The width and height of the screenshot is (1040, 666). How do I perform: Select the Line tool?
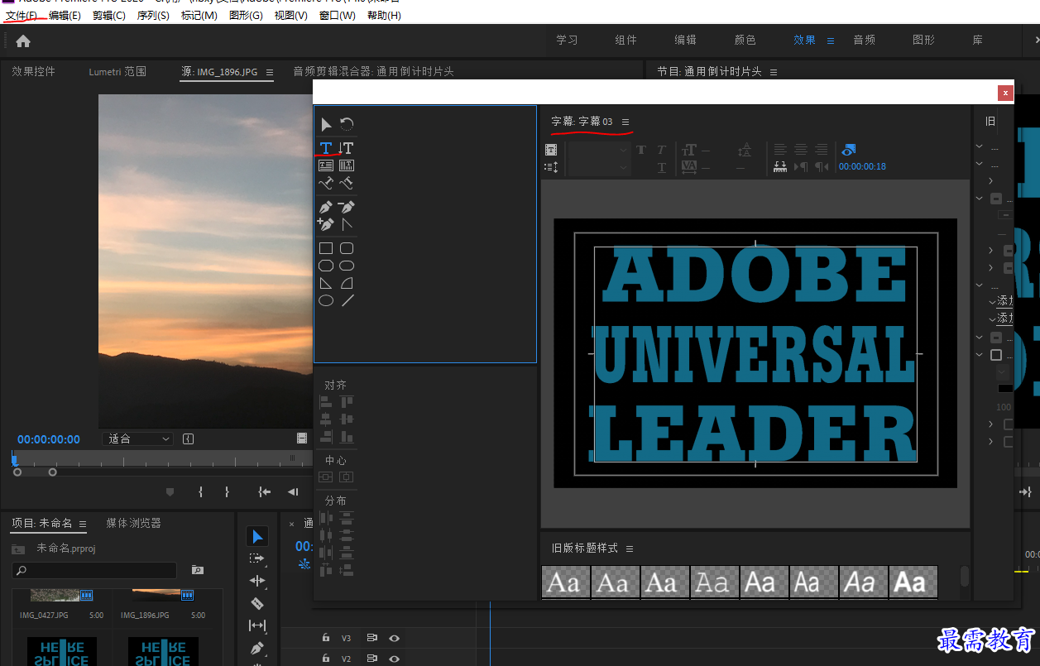tap(347, 300)
